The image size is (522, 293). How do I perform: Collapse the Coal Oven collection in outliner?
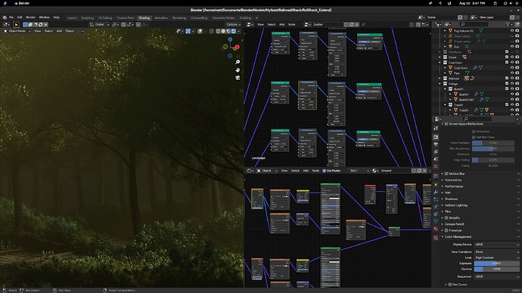click(440, 63)
